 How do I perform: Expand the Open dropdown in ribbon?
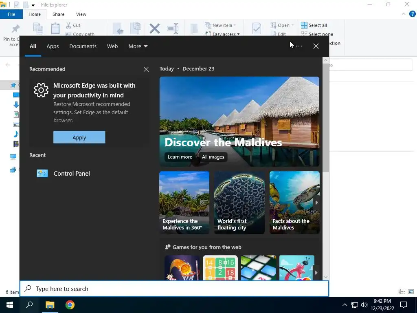(282, 25)
